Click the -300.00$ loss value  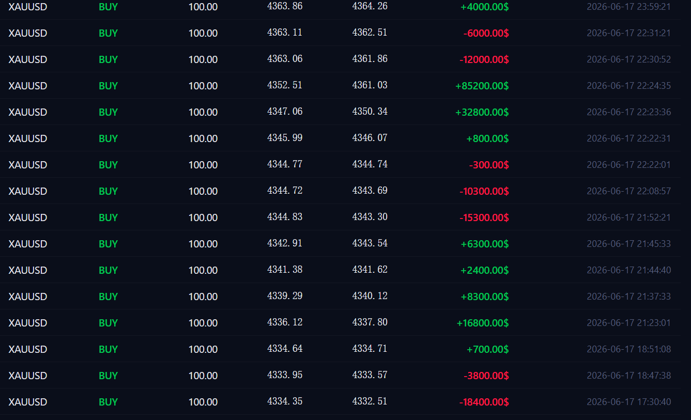[489, 165]
